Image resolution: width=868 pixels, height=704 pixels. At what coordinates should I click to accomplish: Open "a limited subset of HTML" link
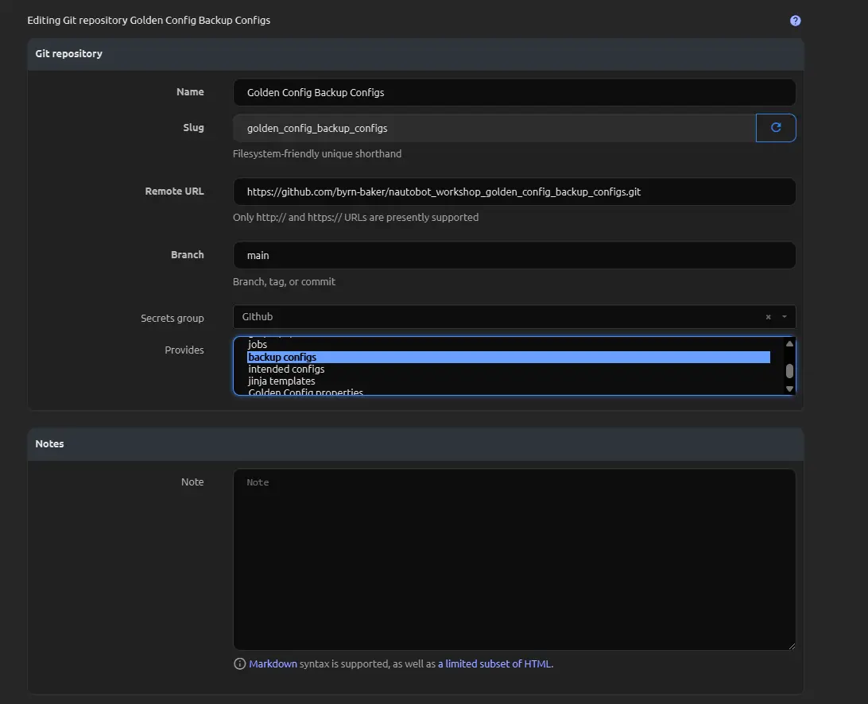point(494,663)
